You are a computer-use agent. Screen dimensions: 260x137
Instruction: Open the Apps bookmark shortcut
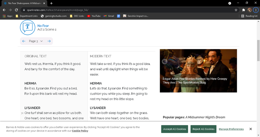click(8, 16)
